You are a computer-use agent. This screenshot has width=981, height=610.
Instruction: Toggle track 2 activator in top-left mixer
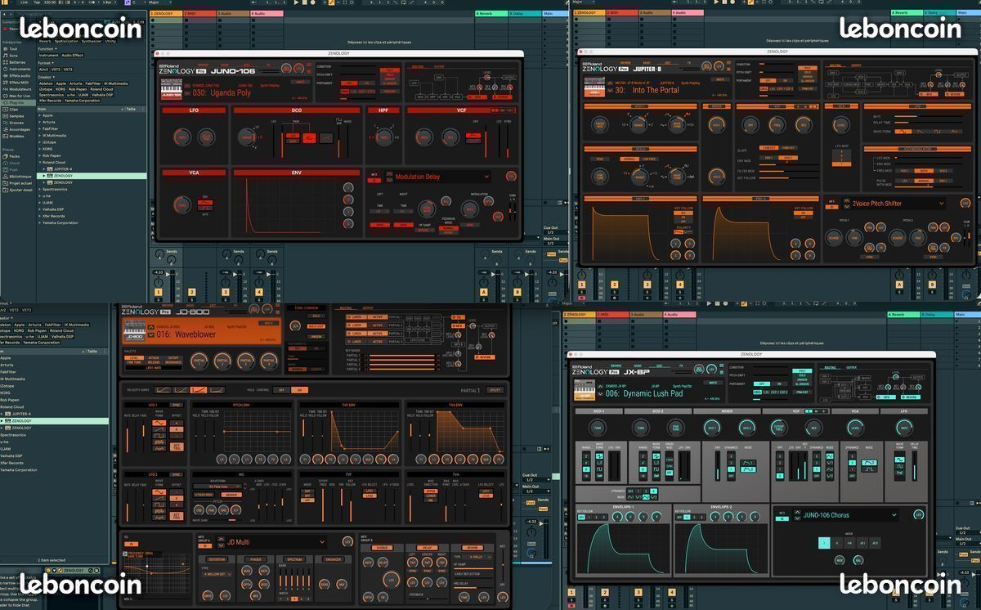coord(191,292)
